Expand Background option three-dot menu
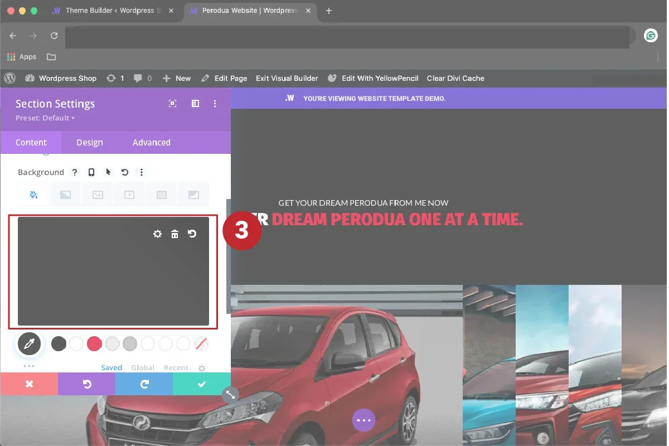669x446 pixels. coord(142,172)
